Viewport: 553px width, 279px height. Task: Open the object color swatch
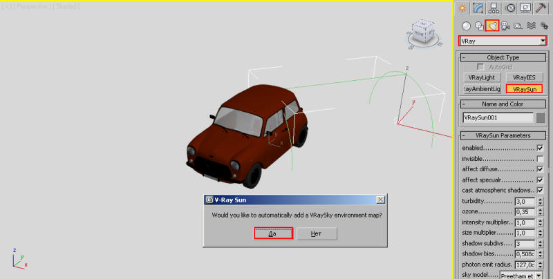point(541,117)
